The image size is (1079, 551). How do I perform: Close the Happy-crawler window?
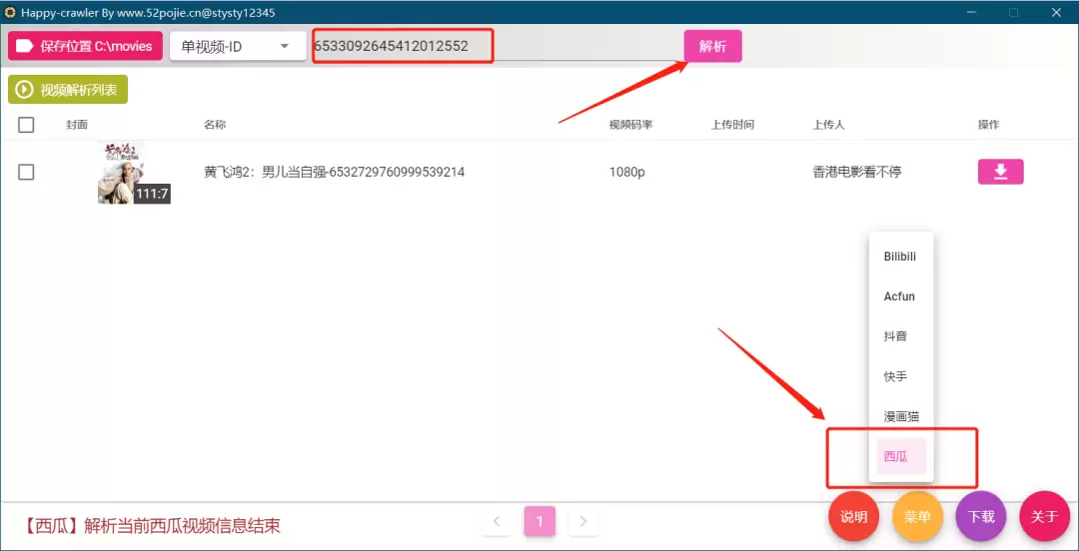[1056, 12]
